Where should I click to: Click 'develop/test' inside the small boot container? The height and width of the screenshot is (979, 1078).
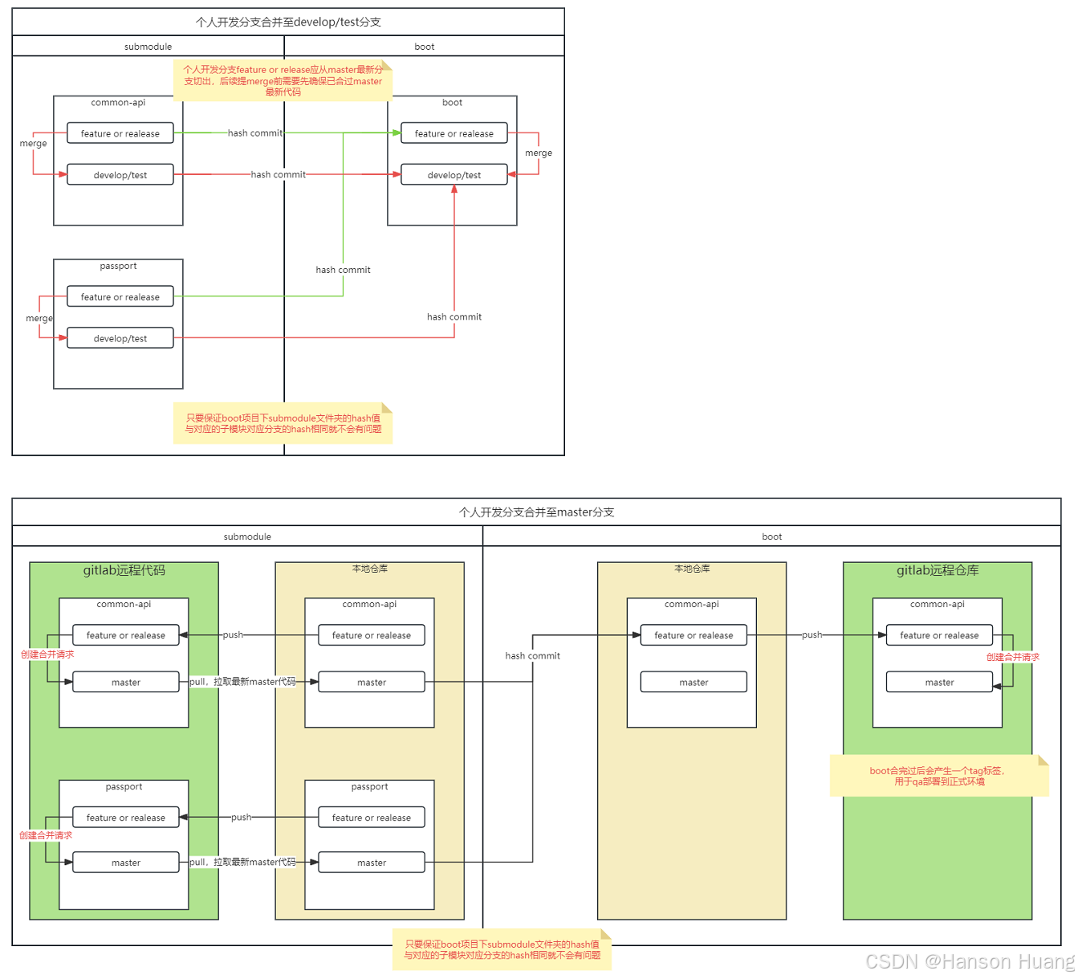point(454,175)
